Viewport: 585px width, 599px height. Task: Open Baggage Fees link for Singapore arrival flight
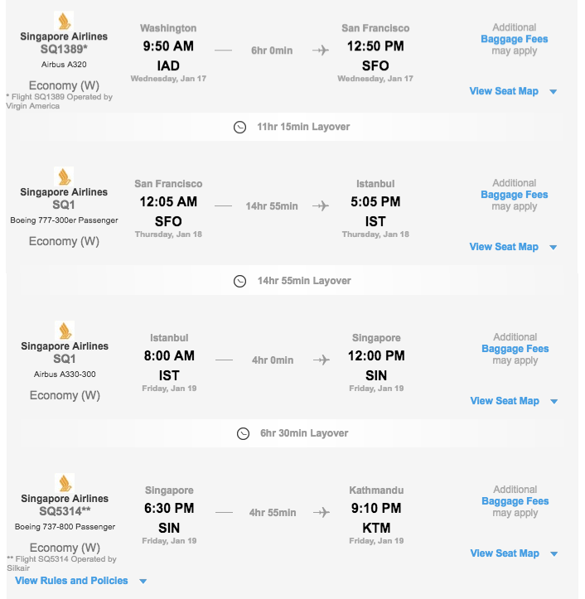click(x=515, y=349)
